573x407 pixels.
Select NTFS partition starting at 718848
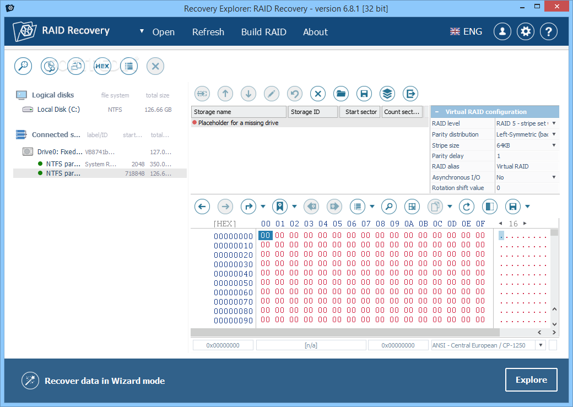[100, 173]
